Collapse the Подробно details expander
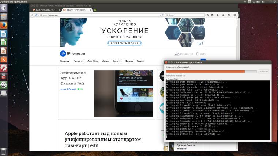This screenshot has width=278, height=156. coord(172,79)
